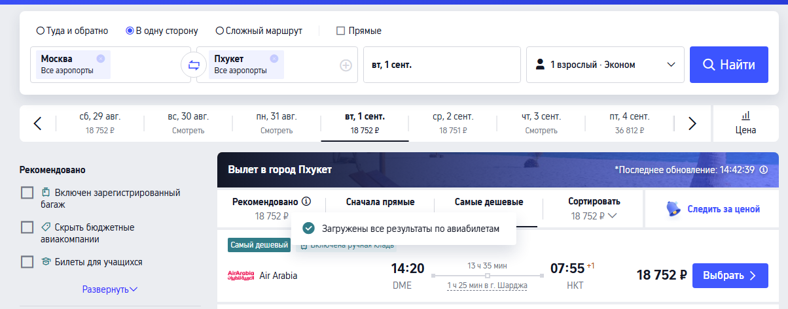
Task: Clear Пхукет destination chip
Action: coord(274,58)
